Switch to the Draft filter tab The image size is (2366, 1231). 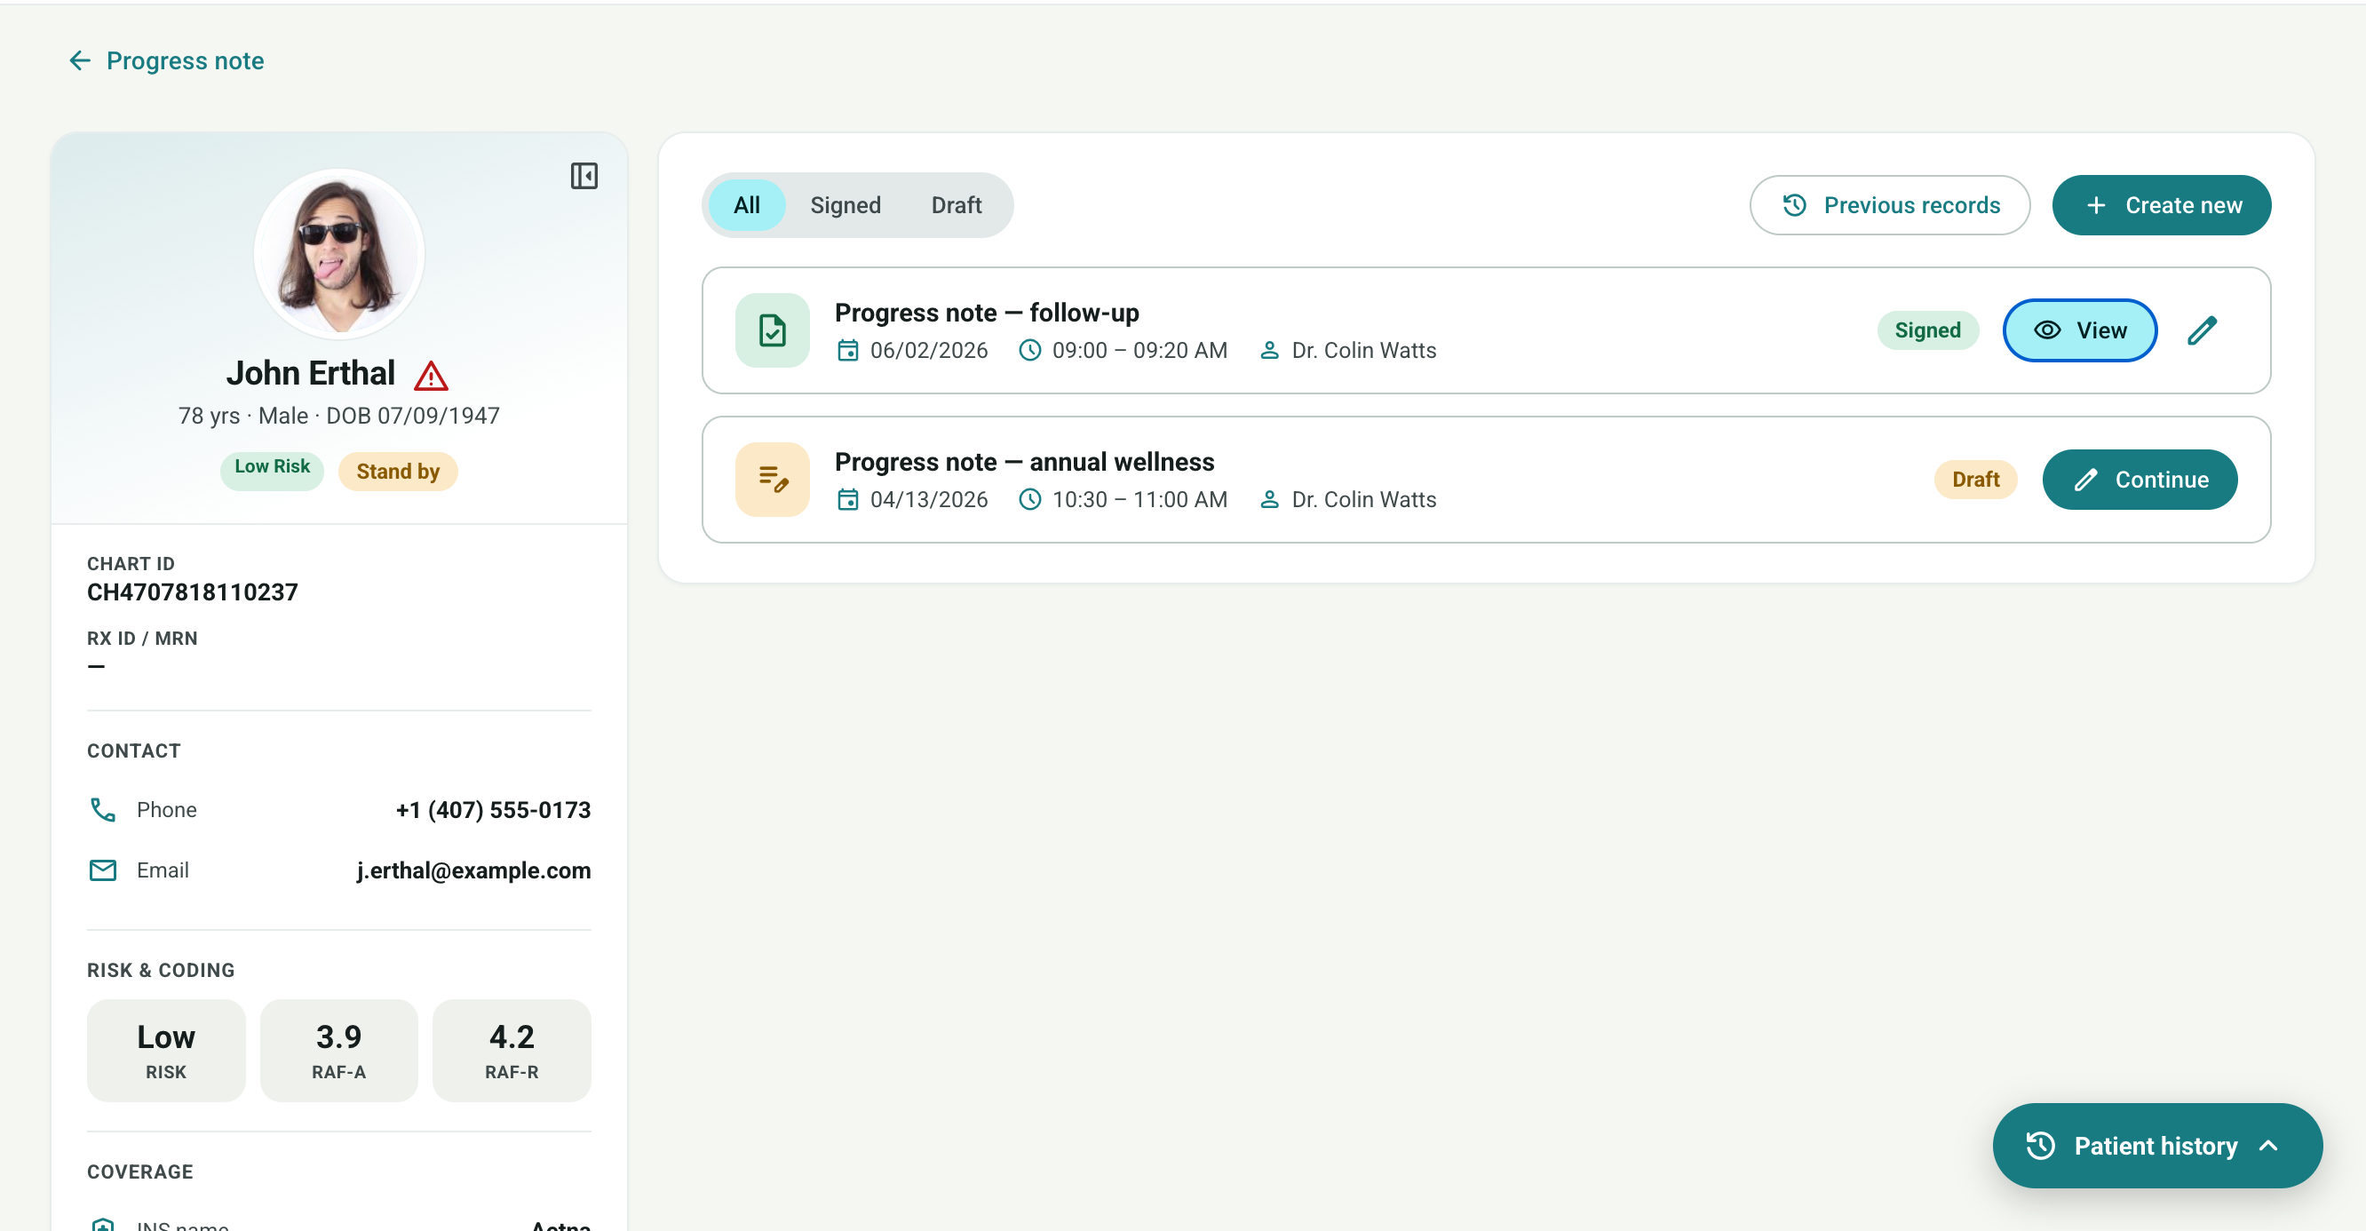(957, 205)
